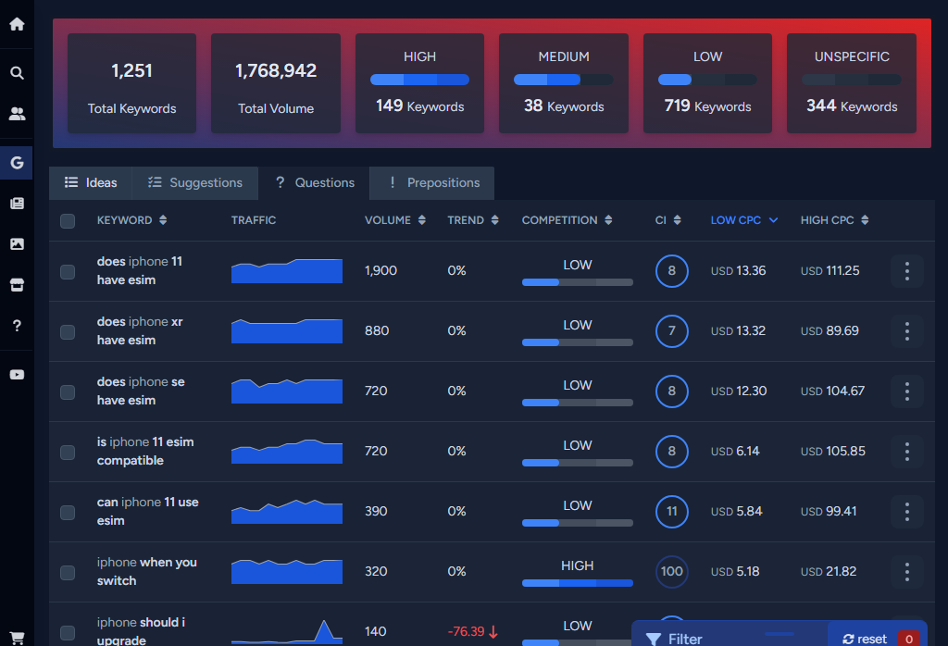Check the 'iphone should i upgrade' row
This screenshot has height=646, width=948.
pos(68,633)
